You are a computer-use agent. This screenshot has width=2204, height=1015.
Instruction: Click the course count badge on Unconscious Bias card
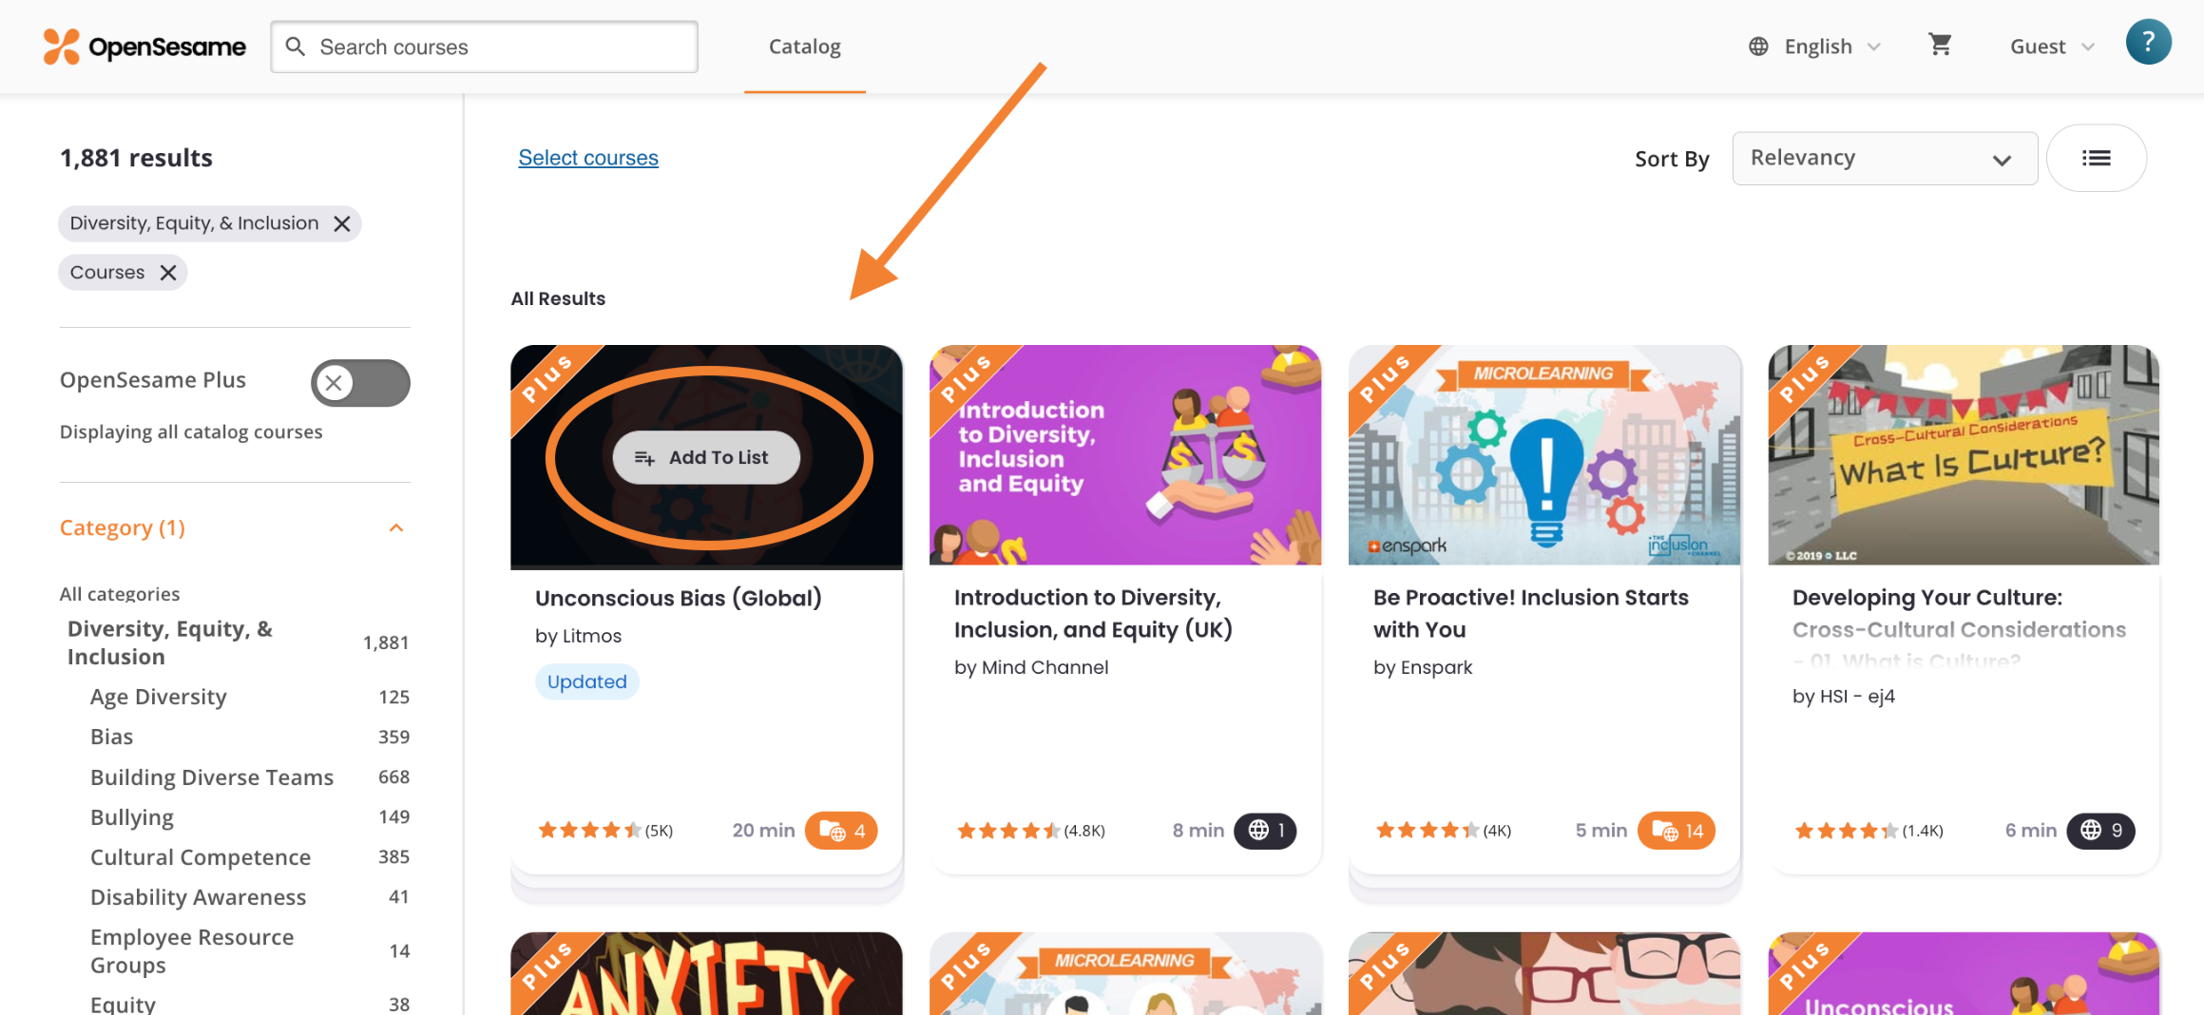tap(840, 830)
